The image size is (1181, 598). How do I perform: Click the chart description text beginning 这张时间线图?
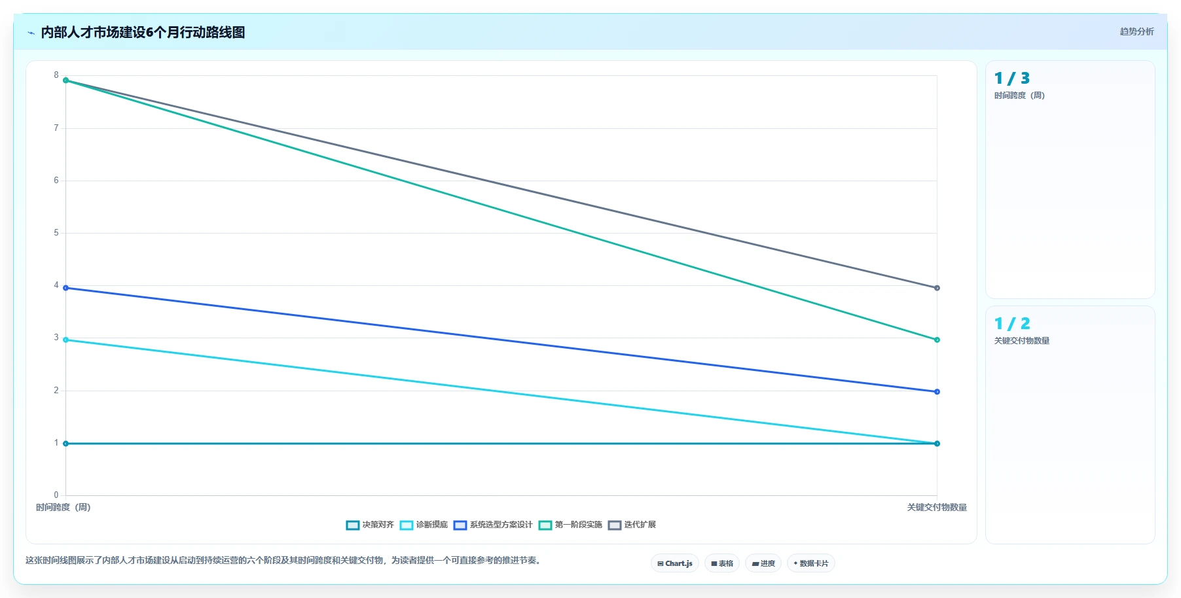284,560
